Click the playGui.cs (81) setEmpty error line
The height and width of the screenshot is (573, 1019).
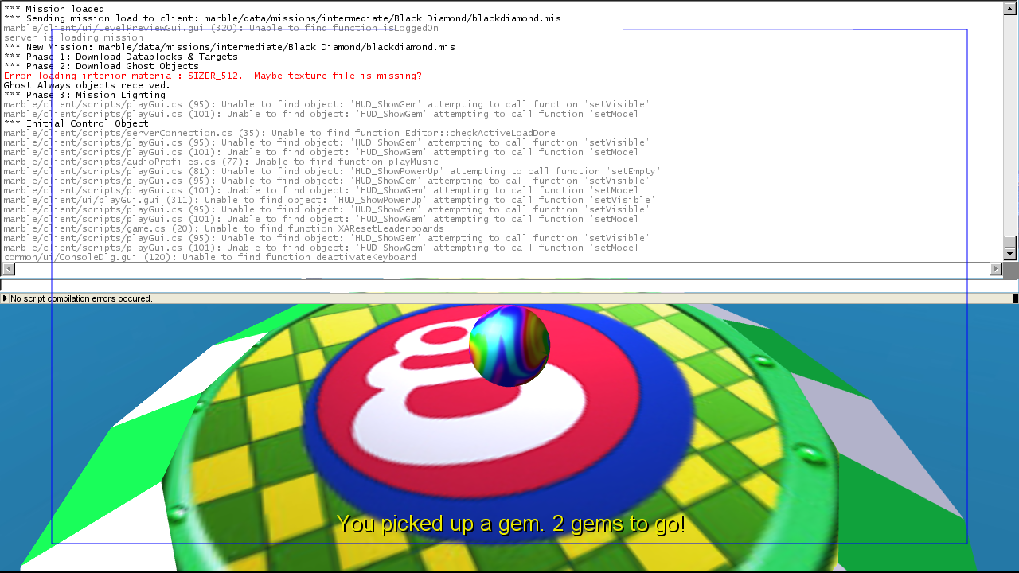pos(332,171)
